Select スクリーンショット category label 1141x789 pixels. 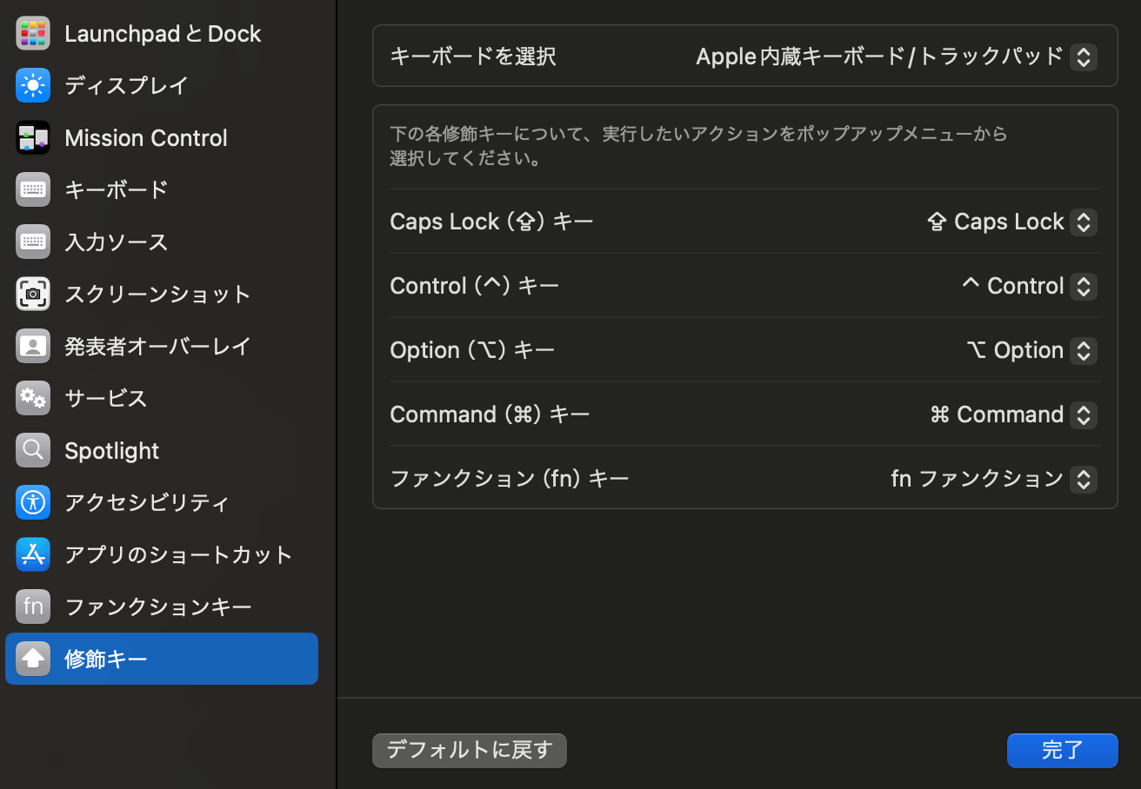157,294
